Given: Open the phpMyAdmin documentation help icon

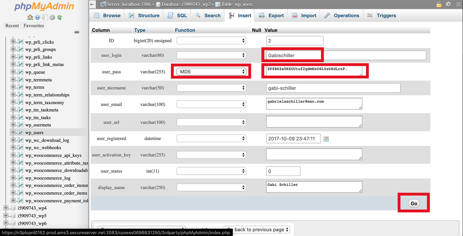Looking at the screenshot, I should (37, 17).
